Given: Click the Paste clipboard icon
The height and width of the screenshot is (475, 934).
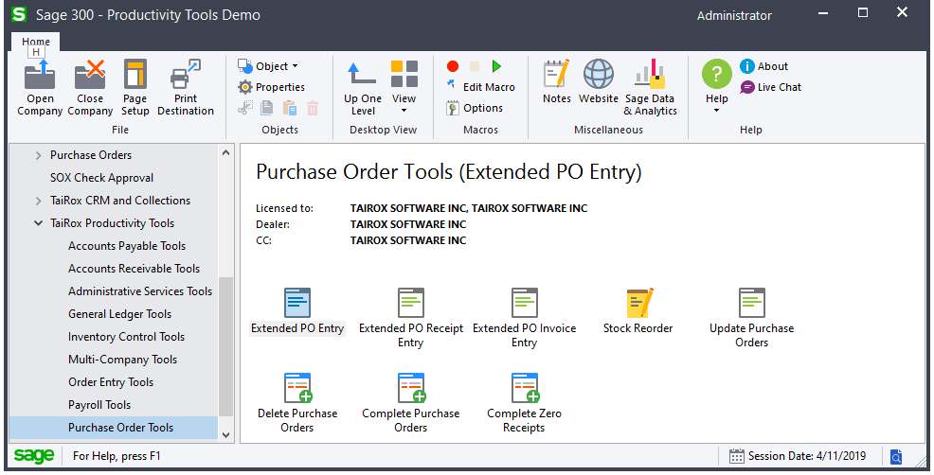Looking at the screenshot, I should [290, 108].
